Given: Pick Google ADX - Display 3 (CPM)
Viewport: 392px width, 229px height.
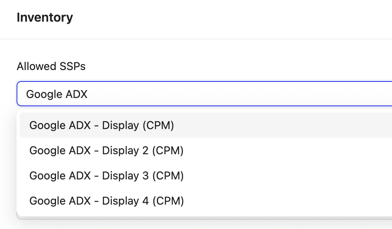Looking at the screenshot, I should [106, 175].
